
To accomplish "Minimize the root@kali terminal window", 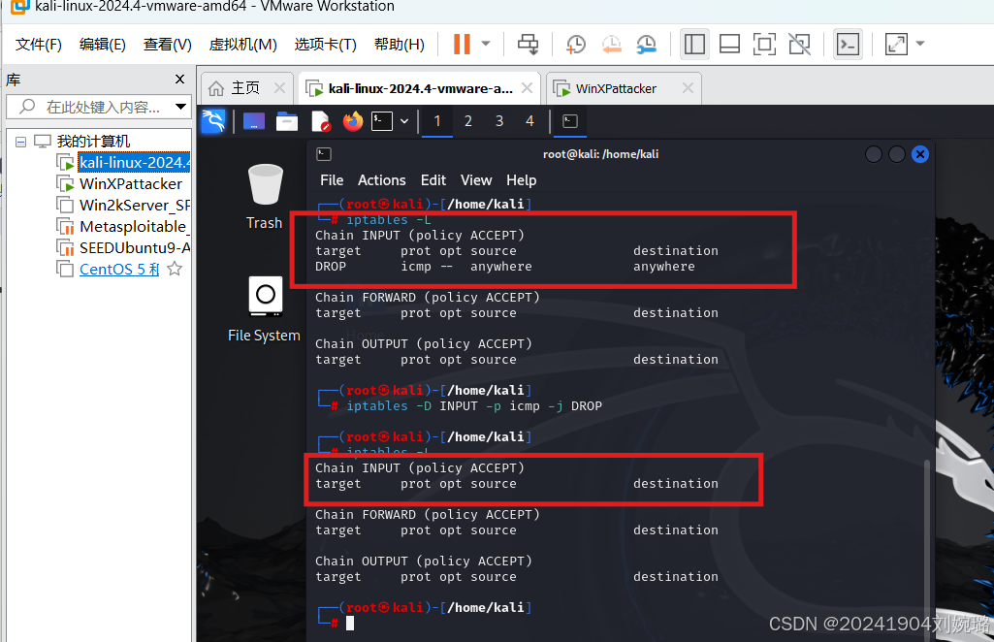I will pos(873,154).
